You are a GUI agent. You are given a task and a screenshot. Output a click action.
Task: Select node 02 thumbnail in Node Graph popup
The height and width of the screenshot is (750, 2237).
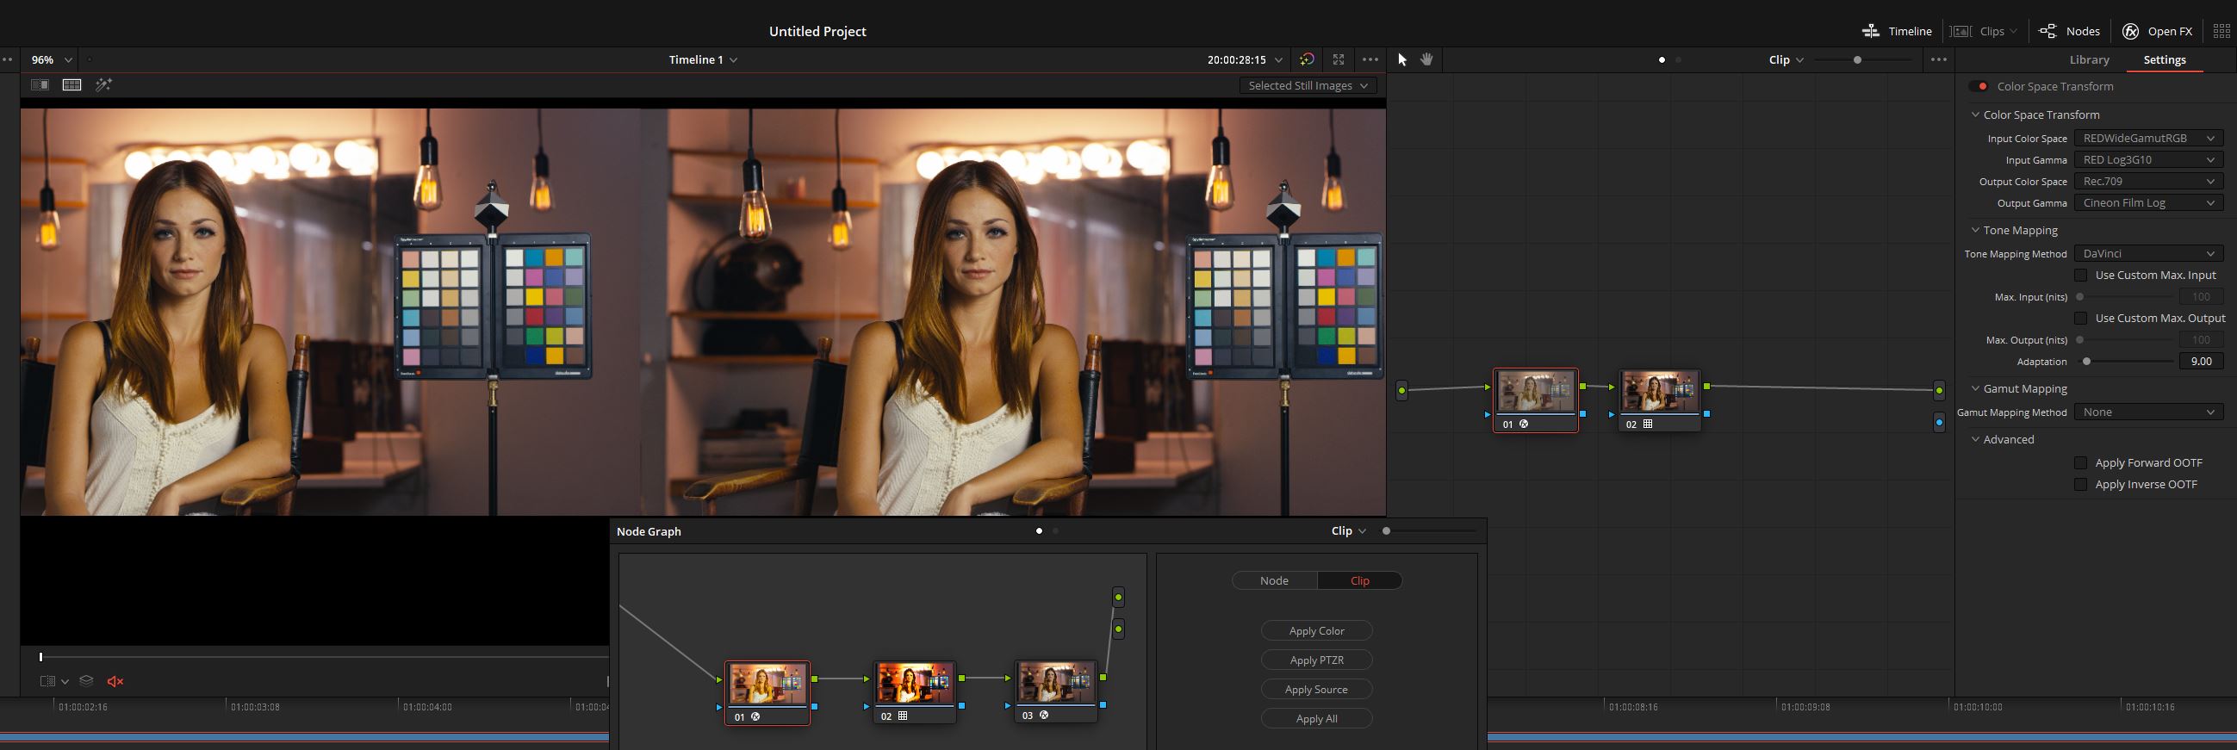point(915,683)
